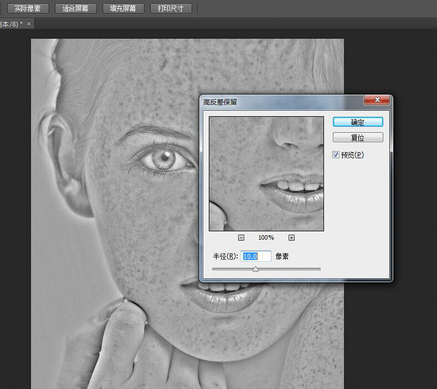437x389 pixels.
Task: Click the radius slider handle
Action: click(255, 269)
